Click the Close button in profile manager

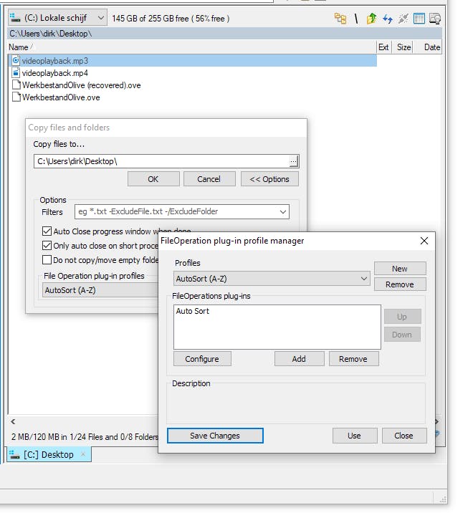(x=404, y=436)
